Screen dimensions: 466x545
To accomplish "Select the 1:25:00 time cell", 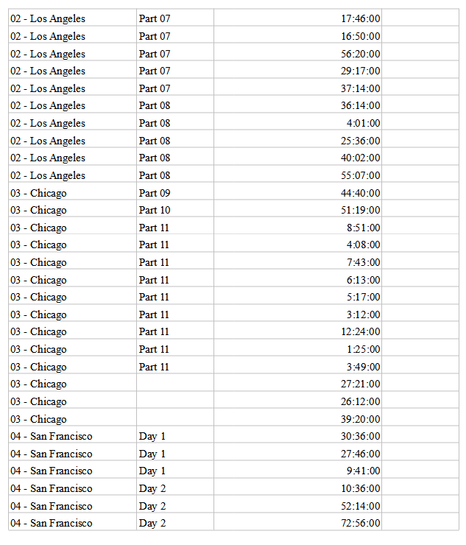I will [363, 349].
